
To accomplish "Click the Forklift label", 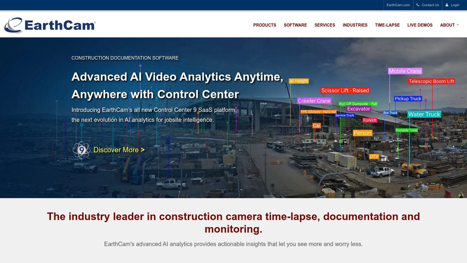I will click(x=370, y=120).
